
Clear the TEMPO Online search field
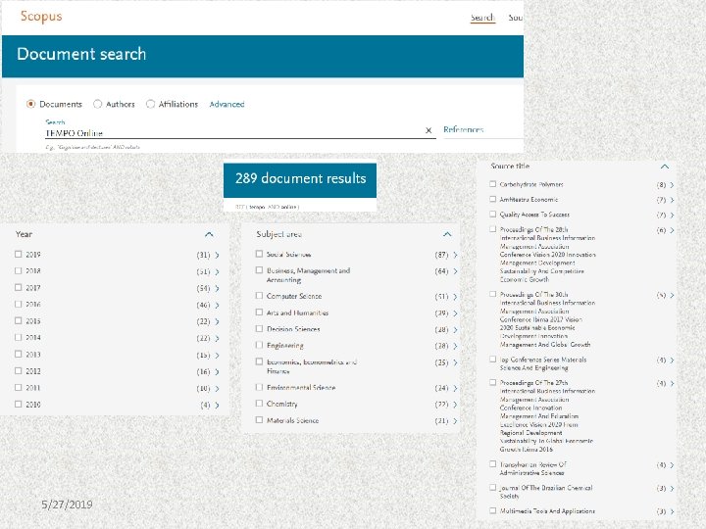tap(429, 130)
